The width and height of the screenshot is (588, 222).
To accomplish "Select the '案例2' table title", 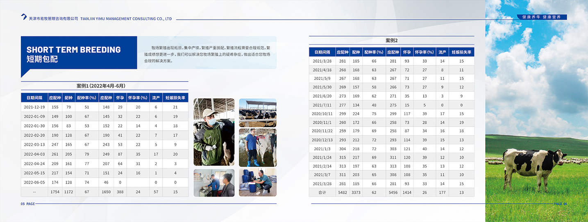I will click(x=391, y=41).
